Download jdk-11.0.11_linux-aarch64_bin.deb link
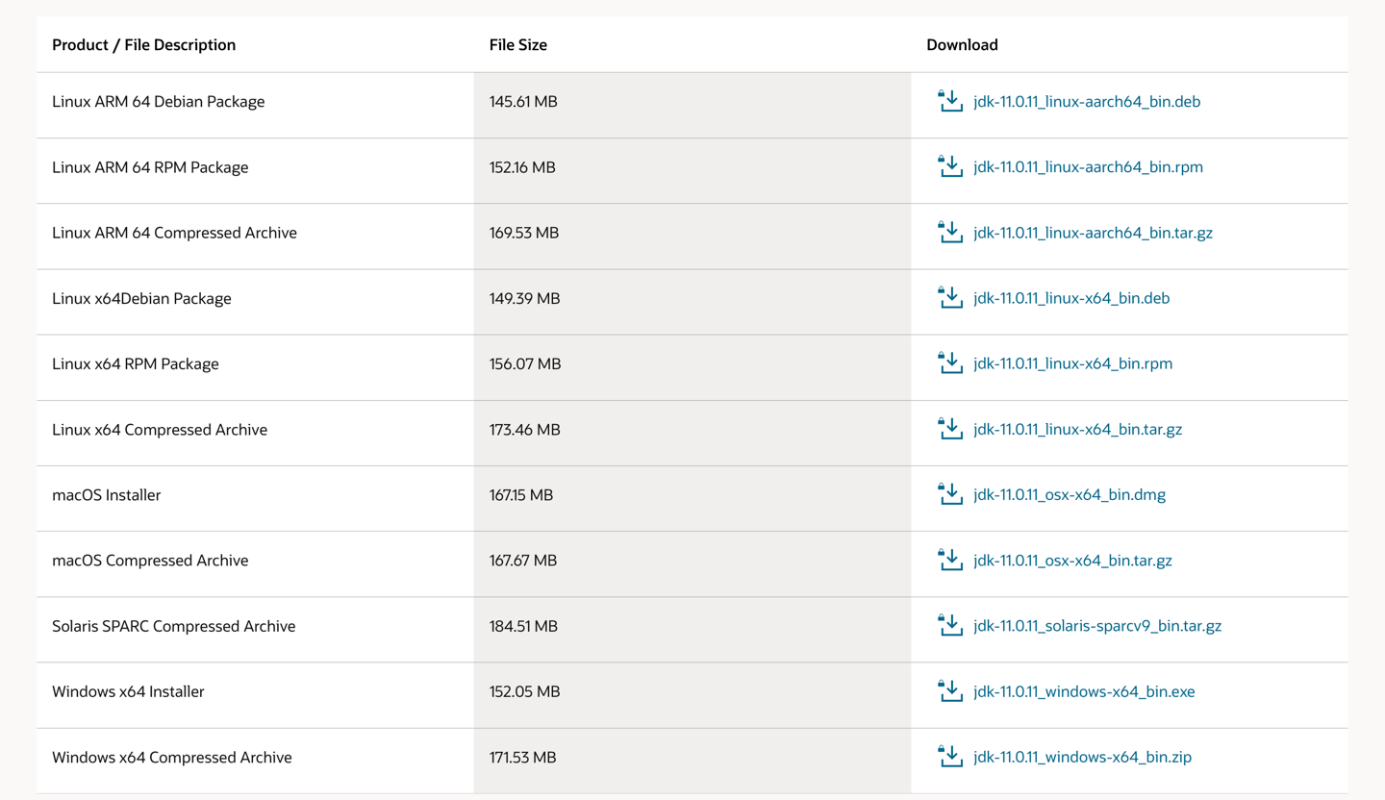The width and height of the screenshot is (1385, 800). coord(1087,102)
